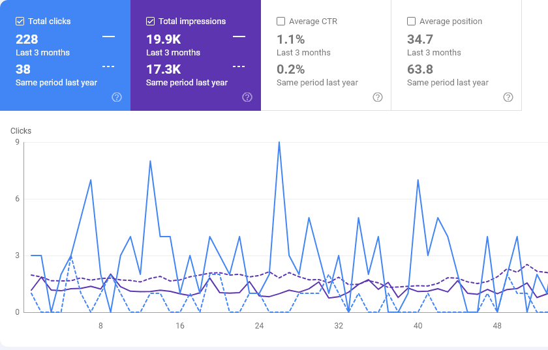The image size is (548, 350).
Task: Uncheck the Total clicks checkbox
Action: (20, 22)
